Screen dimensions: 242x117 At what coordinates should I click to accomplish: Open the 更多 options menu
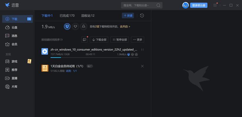137,39
